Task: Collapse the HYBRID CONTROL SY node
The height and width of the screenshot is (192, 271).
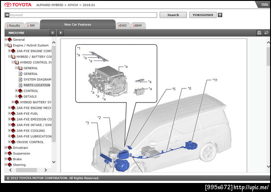Action: point(13,62)
